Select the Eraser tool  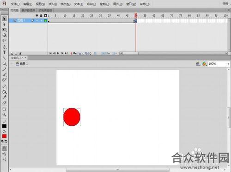(4, 103)
